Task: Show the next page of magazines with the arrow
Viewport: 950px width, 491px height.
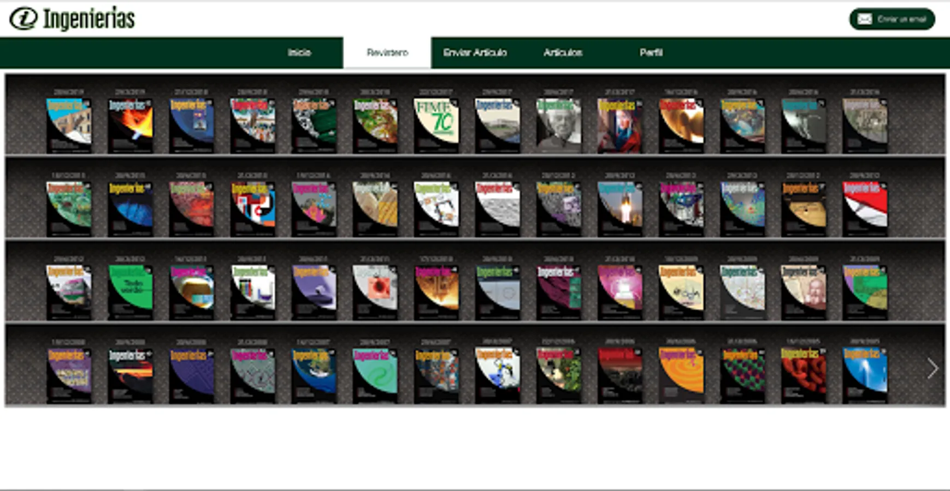Action: [932, 369]
